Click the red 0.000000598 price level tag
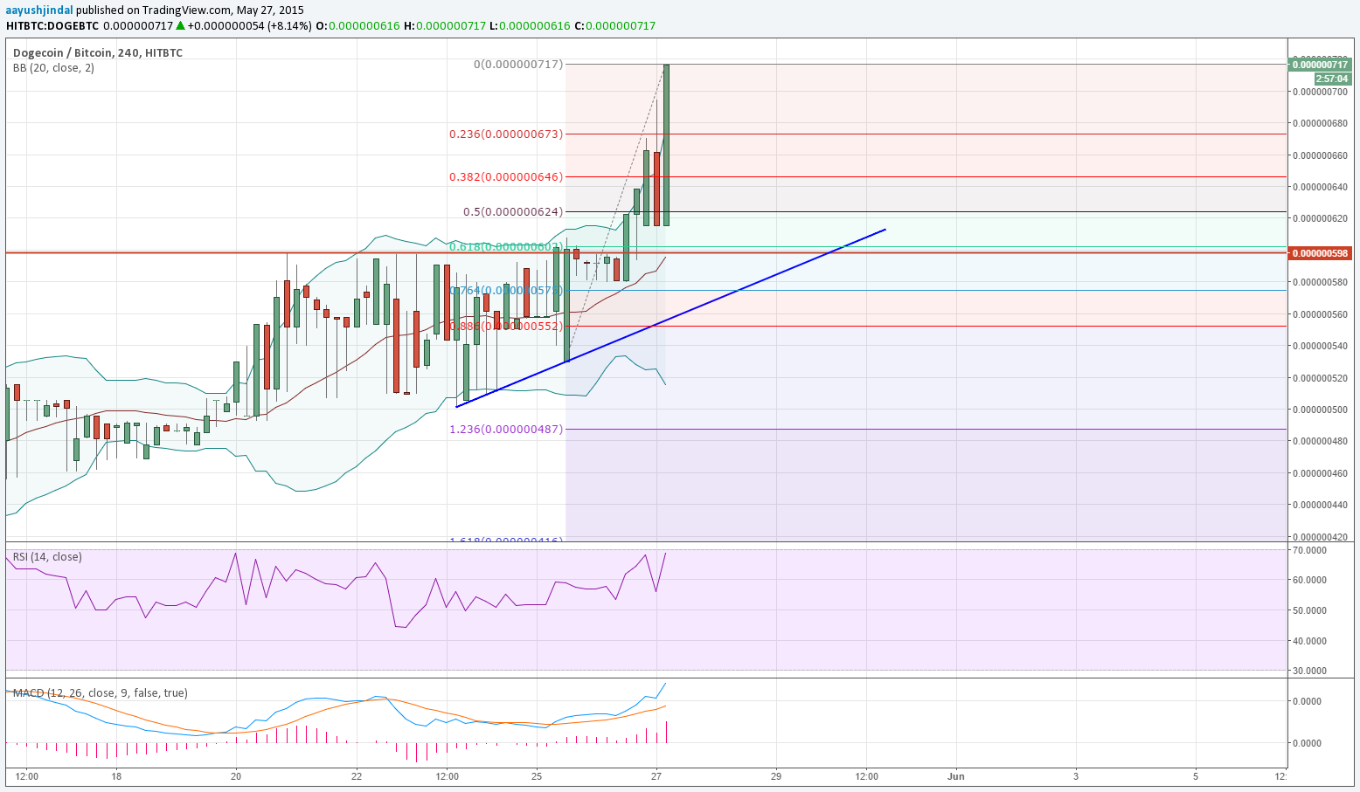This screenshot has height=792, width=1360. pyautogui.click(x=1319, y=253)
